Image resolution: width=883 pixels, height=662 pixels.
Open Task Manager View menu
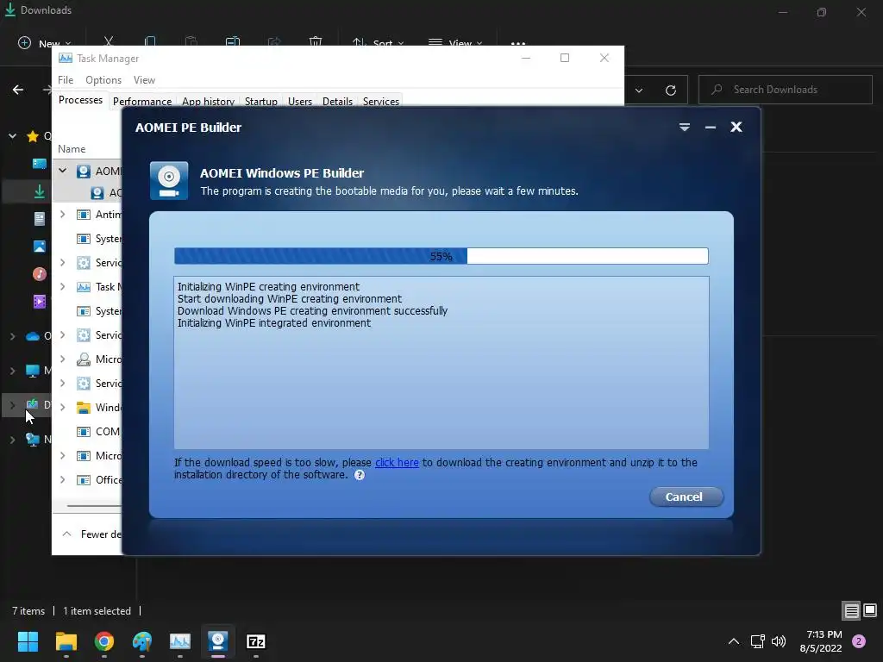pyautogui.click(x=144, y=80)
